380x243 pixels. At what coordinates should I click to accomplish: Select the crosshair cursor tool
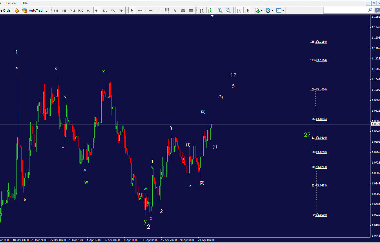pos(140,10)
